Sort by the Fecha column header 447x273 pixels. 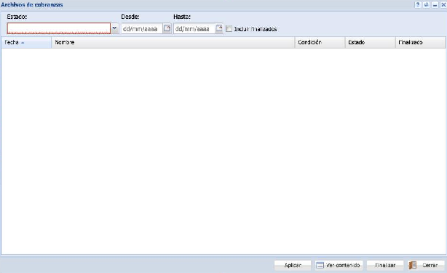pyautogui.click(x=26, y=42)
